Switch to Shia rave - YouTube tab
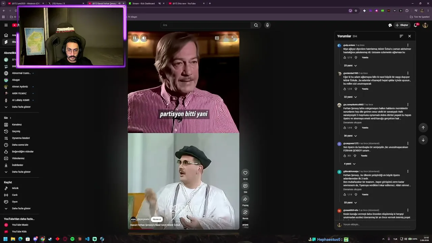 [x=187, y=3]
